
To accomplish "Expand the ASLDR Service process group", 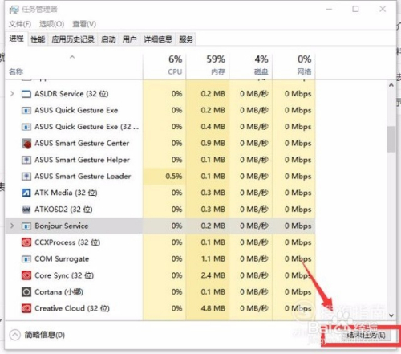I will point(12,94).
